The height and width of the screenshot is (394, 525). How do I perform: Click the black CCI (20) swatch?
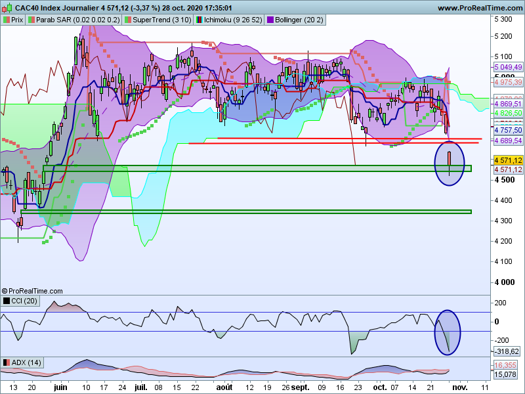[x=7, y=301]
